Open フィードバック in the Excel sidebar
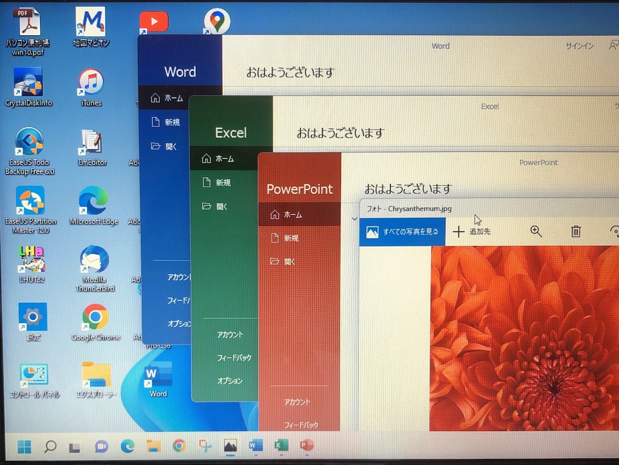This screenshot has width=619, height=465. point(234,357)
